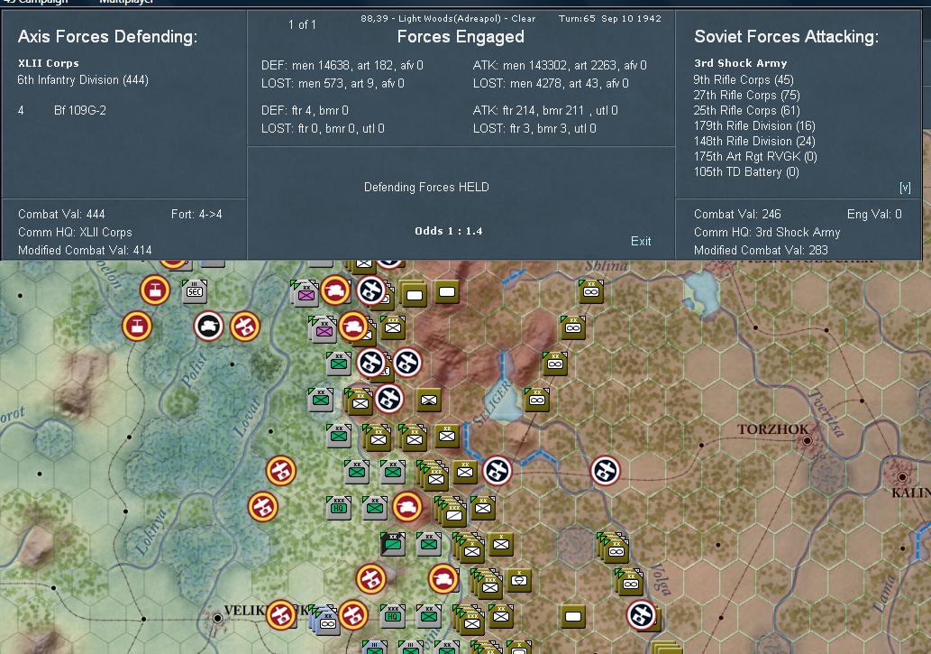Viewport: 931px width, 654px height.
Task: Click the Fort: 4->4 value
Action: click(196, 214)
